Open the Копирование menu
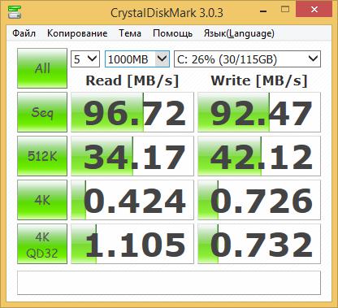This screenshot has width=338, height=308. pos(77,33)
